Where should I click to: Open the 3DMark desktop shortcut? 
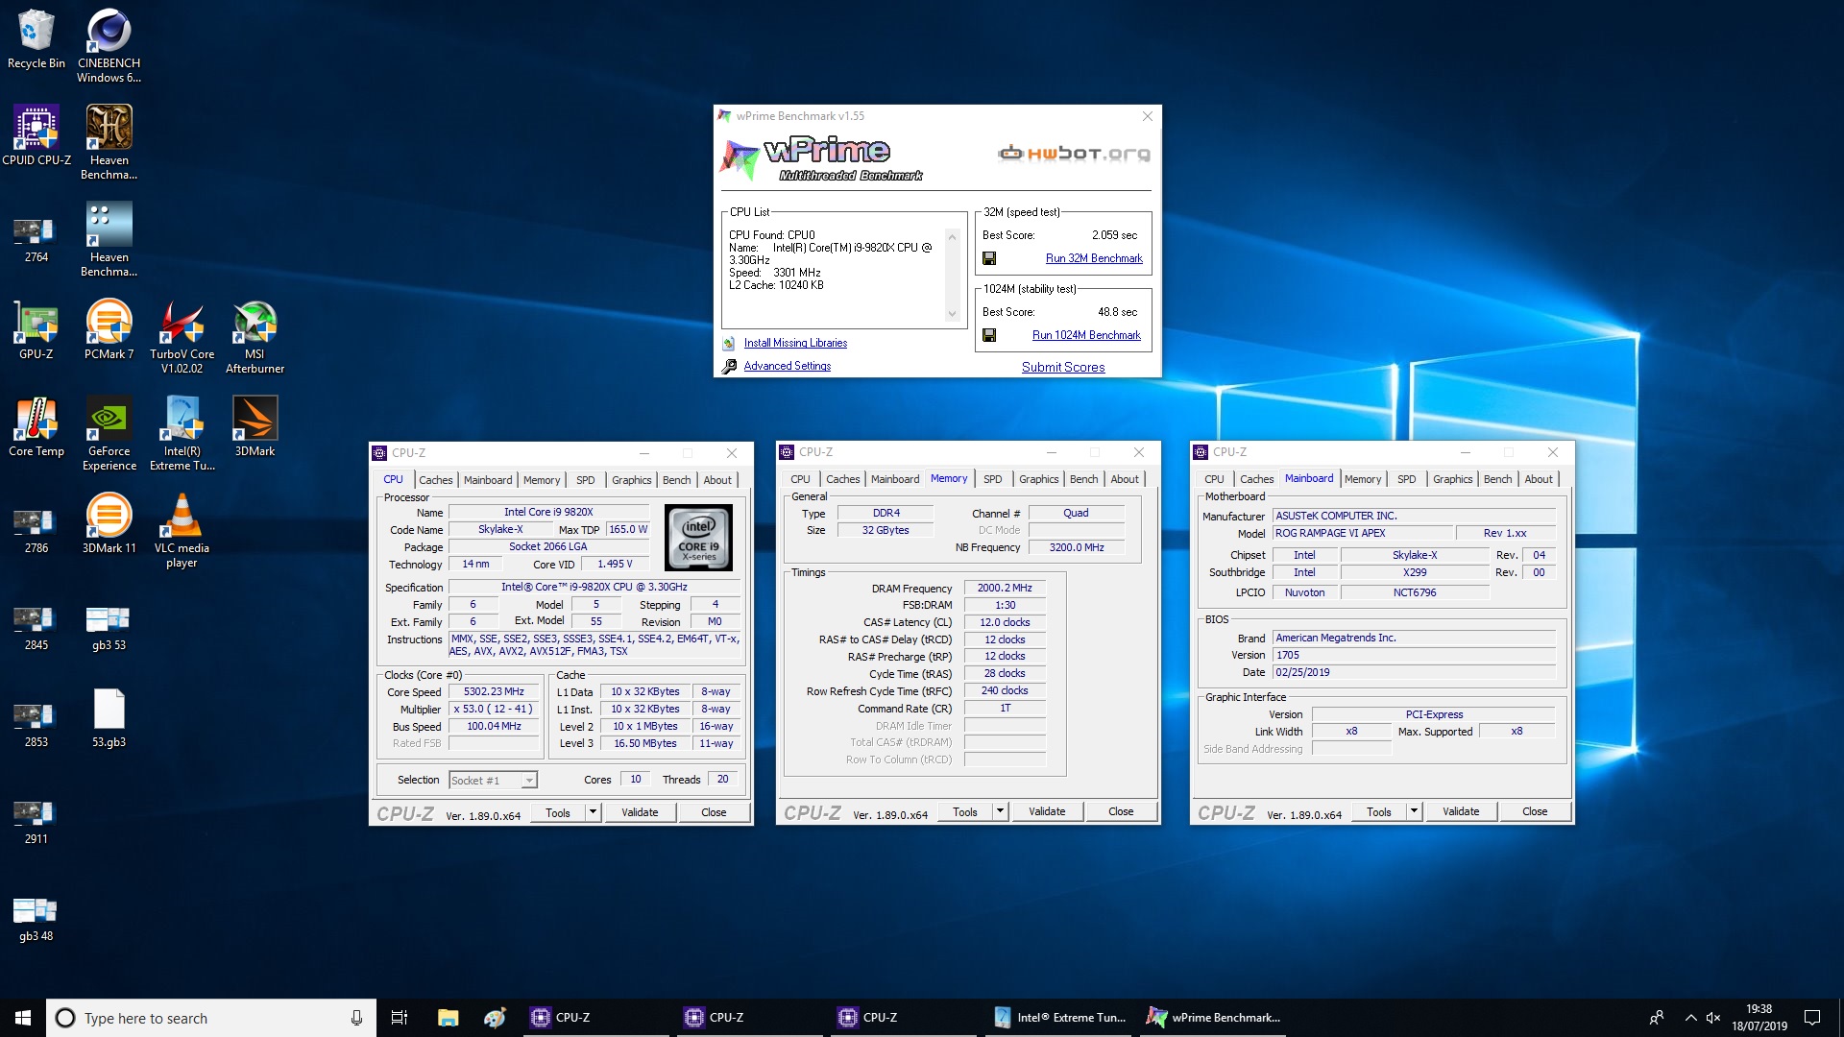pos(255,426)
